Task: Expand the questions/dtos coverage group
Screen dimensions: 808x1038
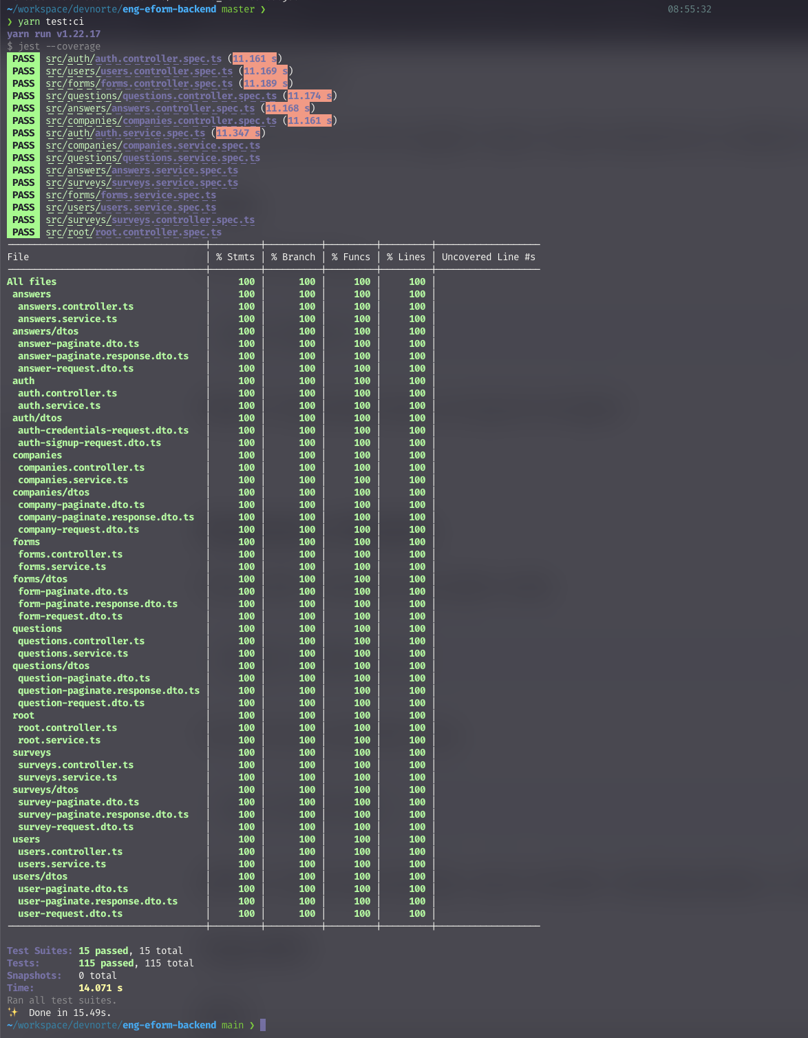Action: click(50, 666)
